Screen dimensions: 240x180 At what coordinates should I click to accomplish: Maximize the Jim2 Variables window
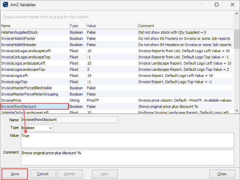(x=217, y=5)
